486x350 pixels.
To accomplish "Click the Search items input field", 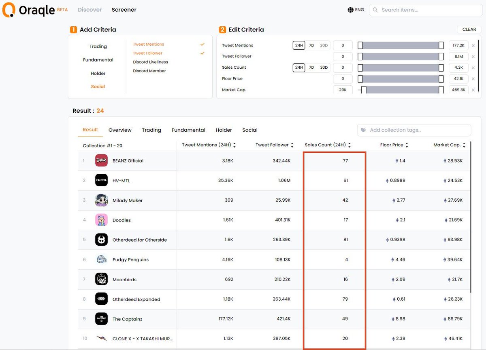I will click(x=426, y=10).
